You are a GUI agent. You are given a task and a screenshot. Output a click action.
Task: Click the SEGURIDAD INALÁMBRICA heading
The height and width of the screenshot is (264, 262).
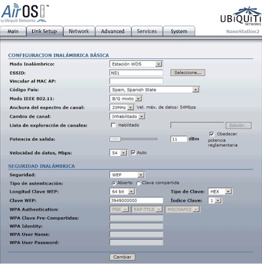point(41,166)
